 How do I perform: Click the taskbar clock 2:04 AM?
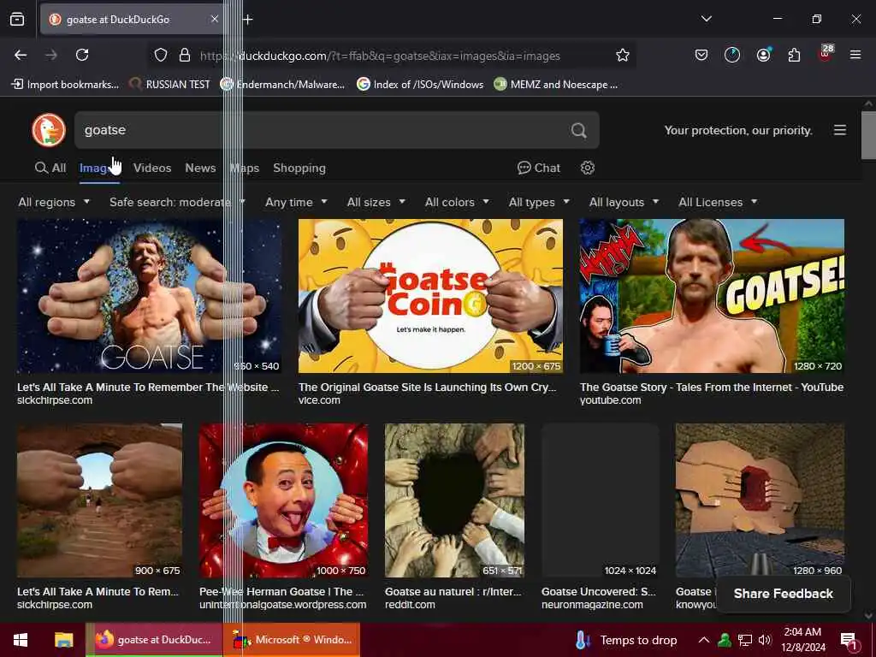[x=802, y=640]
